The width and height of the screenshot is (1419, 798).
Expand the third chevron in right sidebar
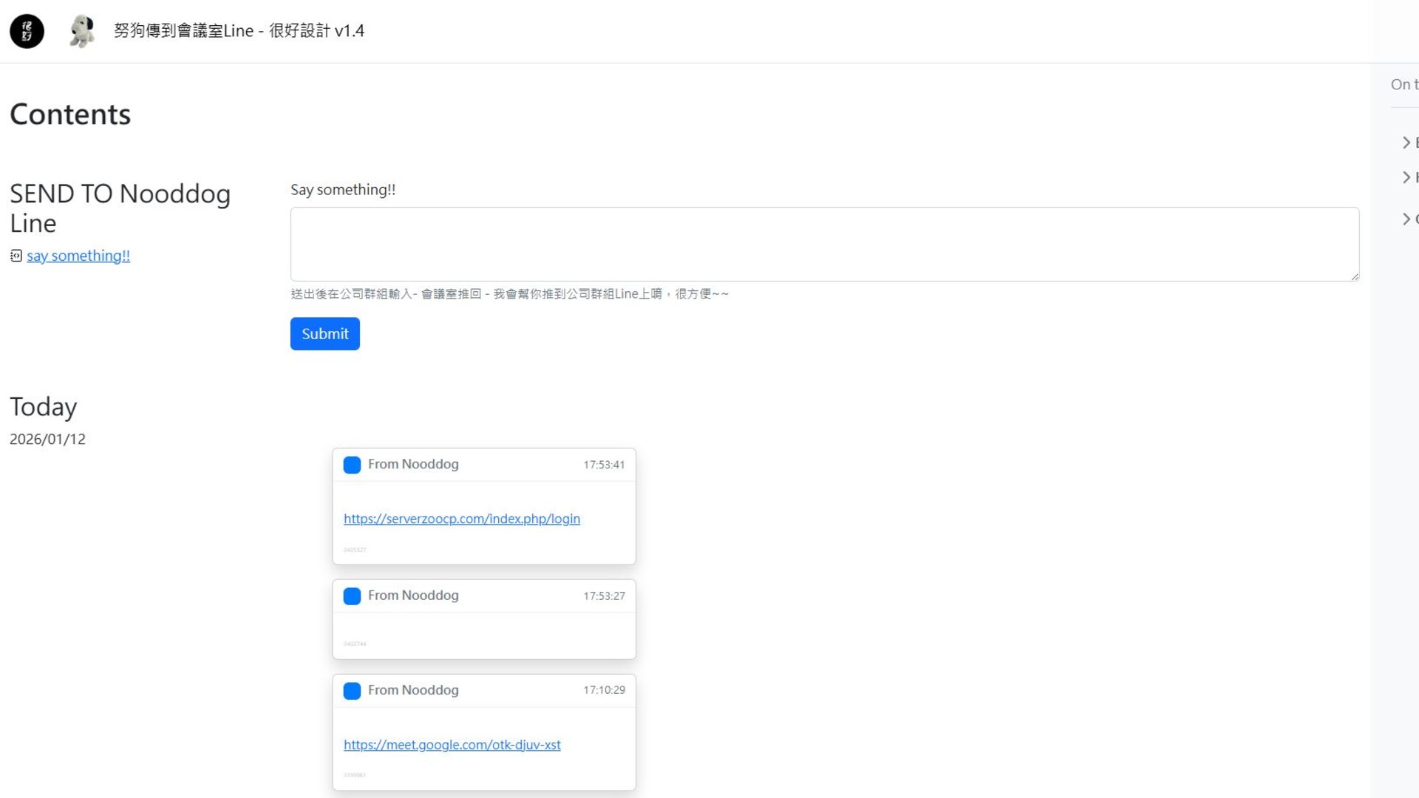click(x=1406, y=219)
